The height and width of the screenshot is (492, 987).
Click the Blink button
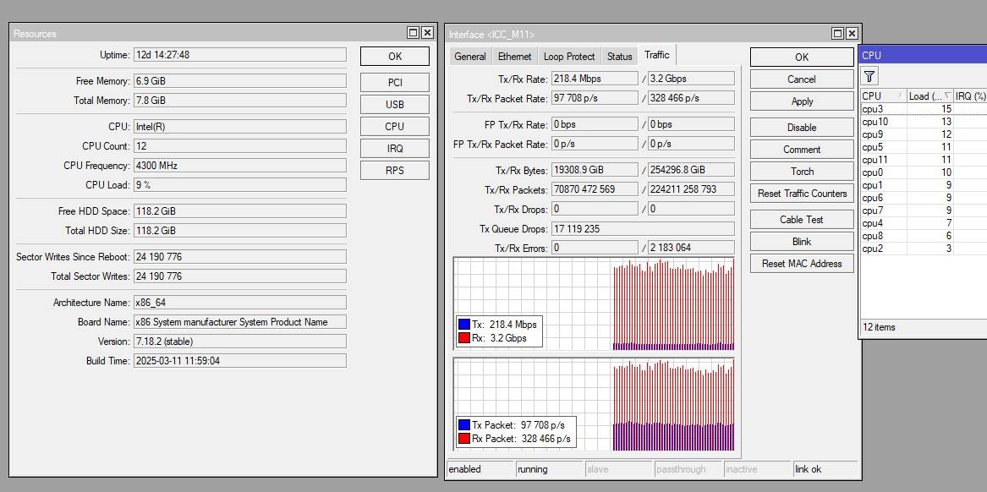tap(802, 242)
